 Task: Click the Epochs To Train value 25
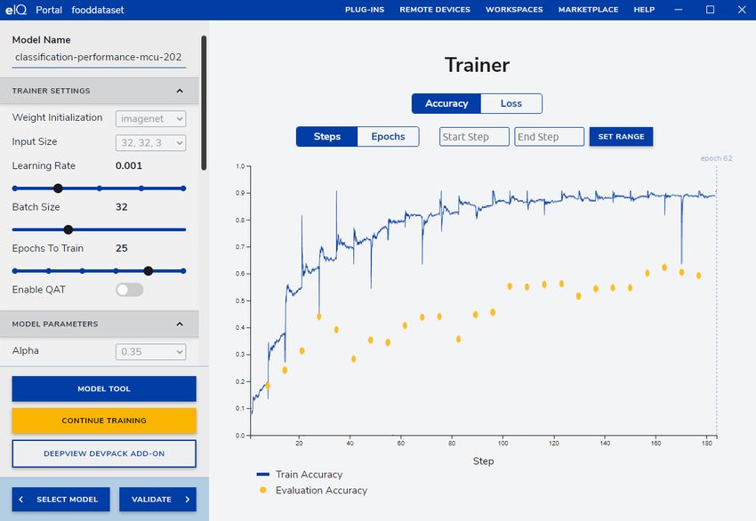click(122, 249)
